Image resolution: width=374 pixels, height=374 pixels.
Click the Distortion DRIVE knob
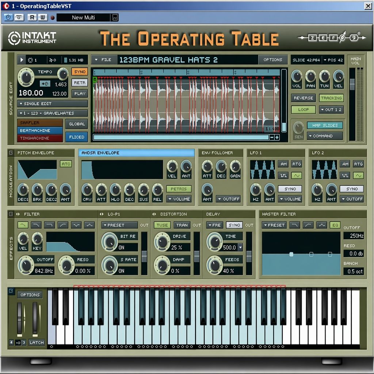pos(162,242)
